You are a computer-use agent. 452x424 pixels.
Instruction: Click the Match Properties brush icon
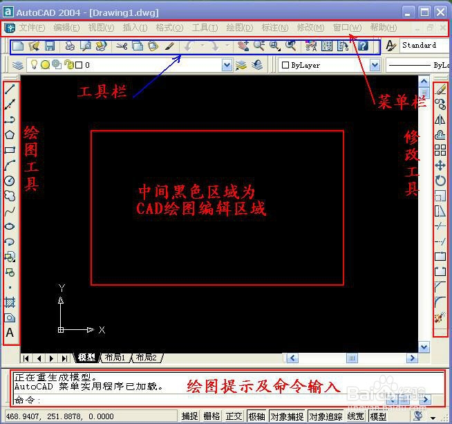[170, 46]
